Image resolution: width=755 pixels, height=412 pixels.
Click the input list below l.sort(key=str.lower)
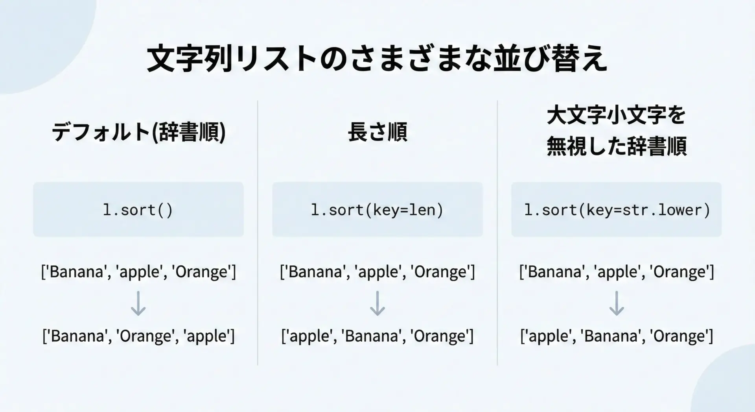click(616, 272)
